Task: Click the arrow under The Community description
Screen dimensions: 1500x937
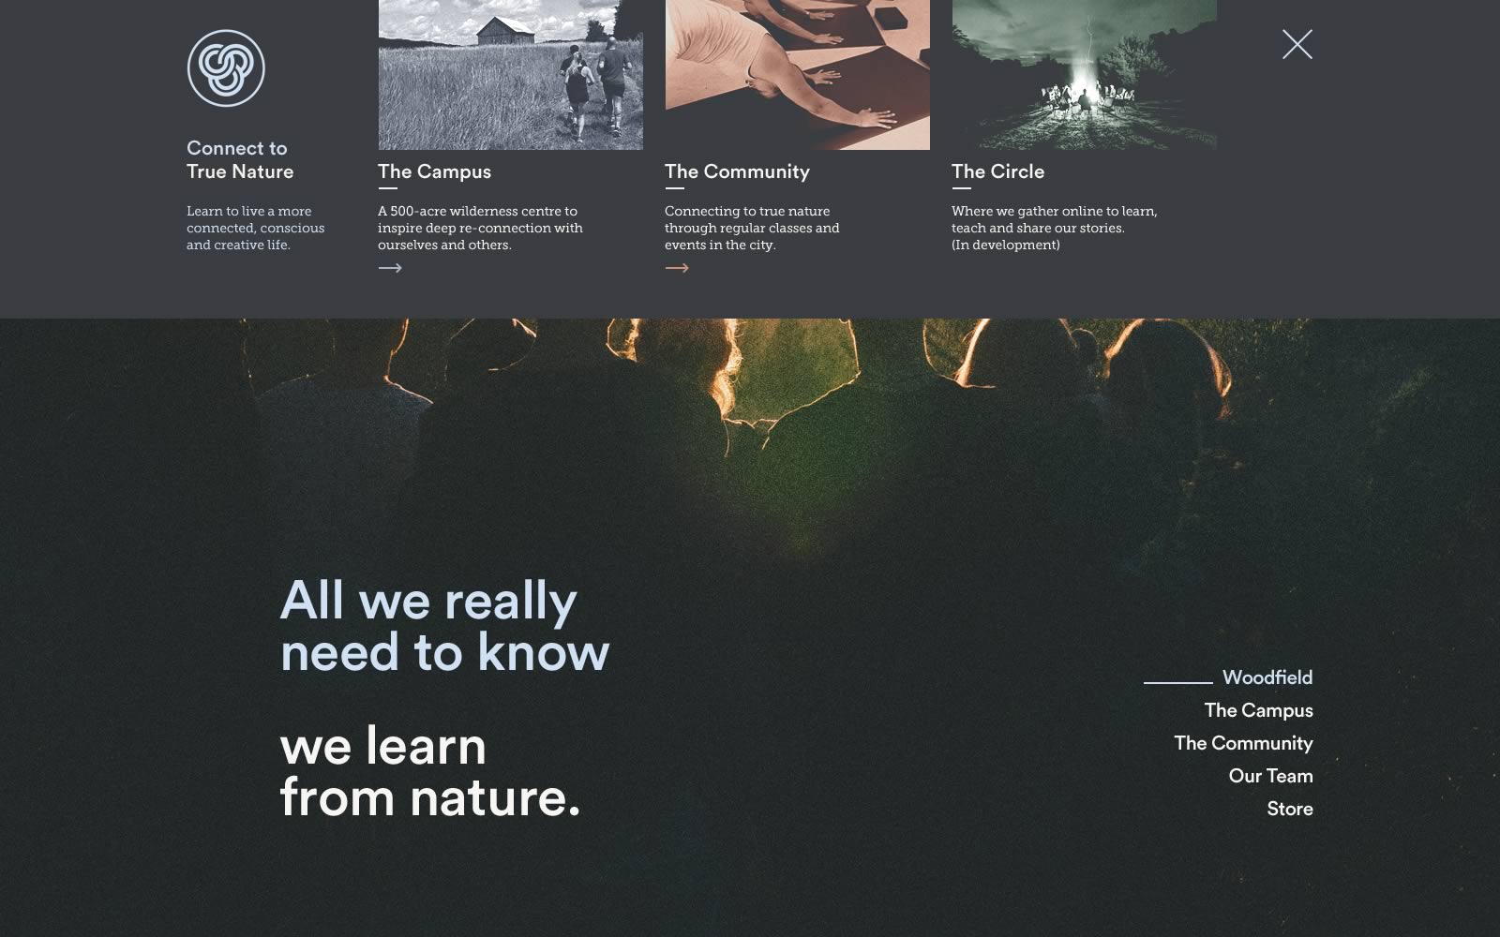Action: point(677,268)
